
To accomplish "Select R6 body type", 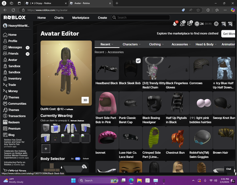I will click(x=72, y=159).
